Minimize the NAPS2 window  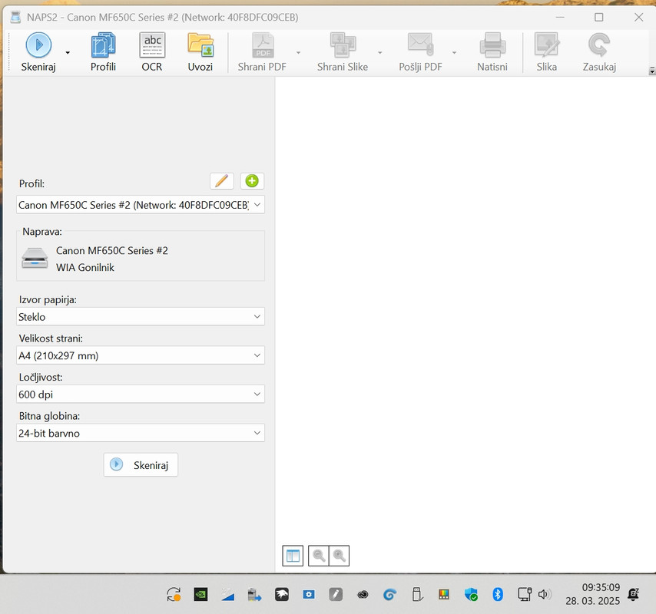[x=560, y=17]
